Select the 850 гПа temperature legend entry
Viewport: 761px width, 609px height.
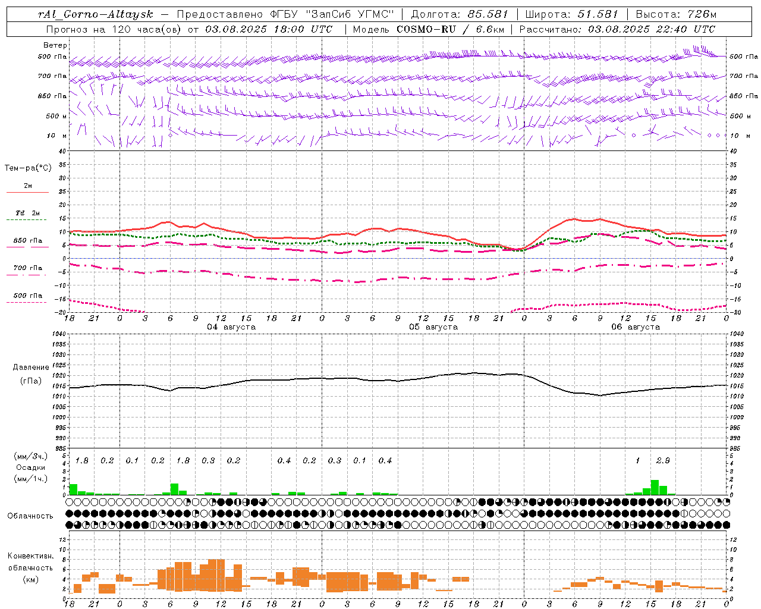pos(27,240)
